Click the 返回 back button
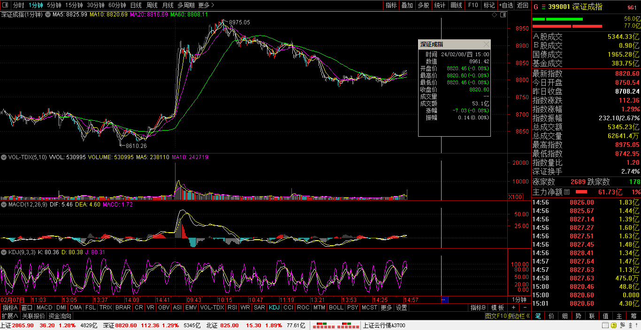641x330 pixels. pos(522,5)
